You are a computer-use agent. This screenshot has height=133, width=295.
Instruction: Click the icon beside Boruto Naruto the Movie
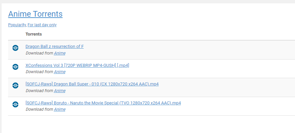click(x=15, y=104)
